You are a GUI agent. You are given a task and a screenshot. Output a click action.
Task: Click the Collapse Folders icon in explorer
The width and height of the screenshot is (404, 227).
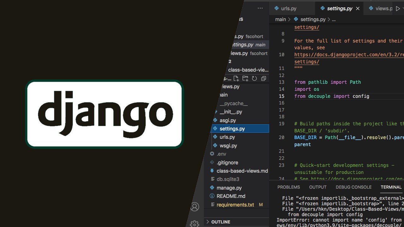tap(264, 79)
